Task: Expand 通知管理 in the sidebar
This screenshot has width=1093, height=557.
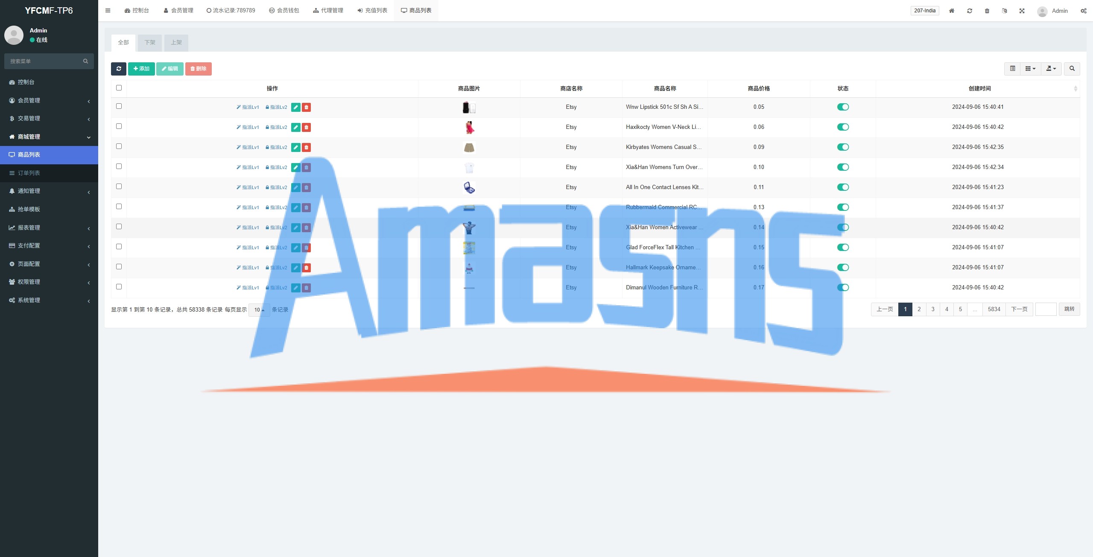Action: click(x=49, y=191)
